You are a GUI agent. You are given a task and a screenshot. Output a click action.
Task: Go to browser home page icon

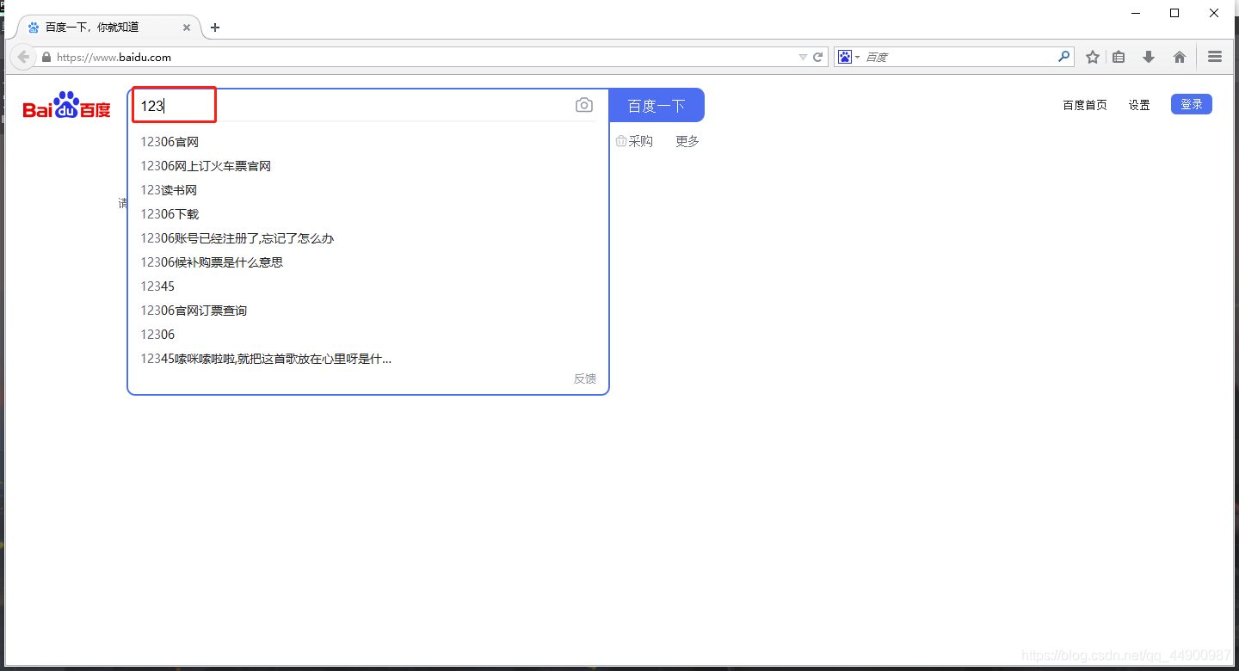click(x=1180, y=57)
